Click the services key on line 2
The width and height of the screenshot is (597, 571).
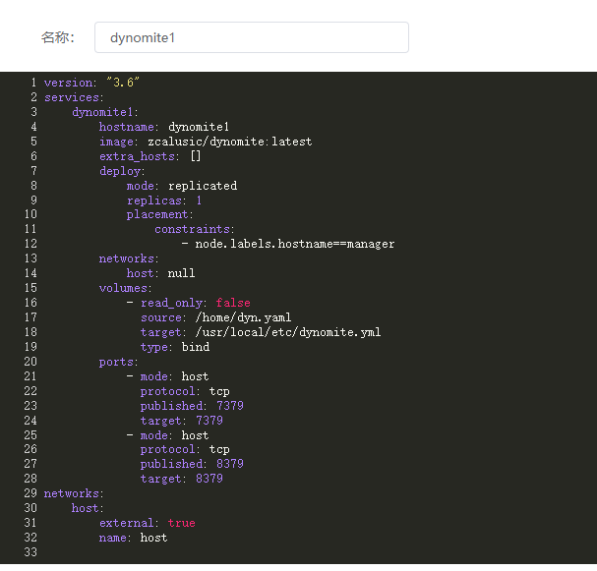tap(72, 97)
